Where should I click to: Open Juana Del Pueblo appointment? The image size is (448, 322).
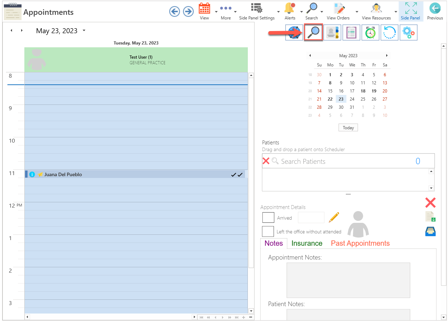135,174
